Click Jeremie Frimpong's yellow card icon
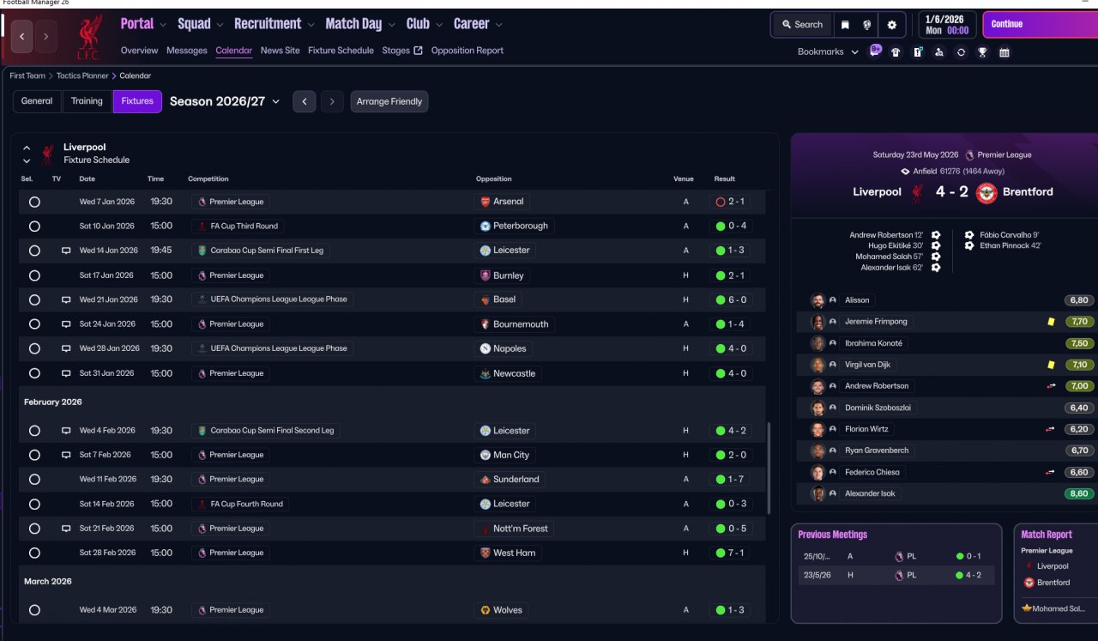 pyautogui.click(x=1051, y=322)
